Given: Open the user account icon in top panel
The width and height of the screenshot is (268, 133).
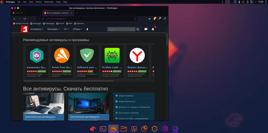Looking at the screenshot, I should click(266, 2).
